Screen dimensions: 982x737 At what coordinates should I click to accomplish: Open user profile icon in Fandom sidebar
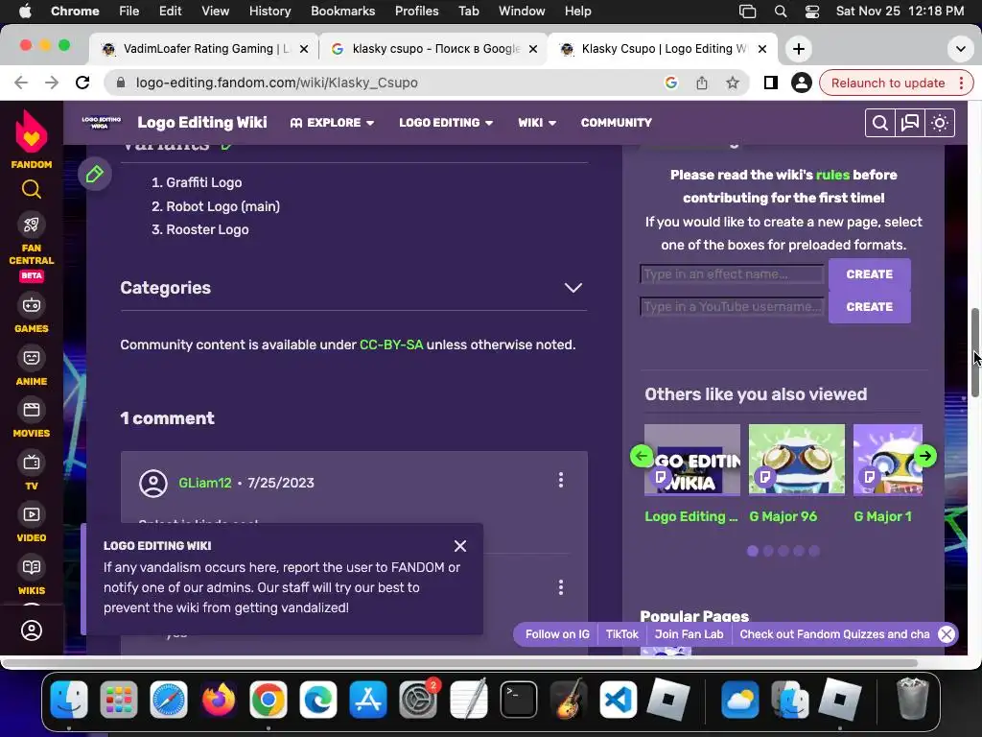click(32, 630)
